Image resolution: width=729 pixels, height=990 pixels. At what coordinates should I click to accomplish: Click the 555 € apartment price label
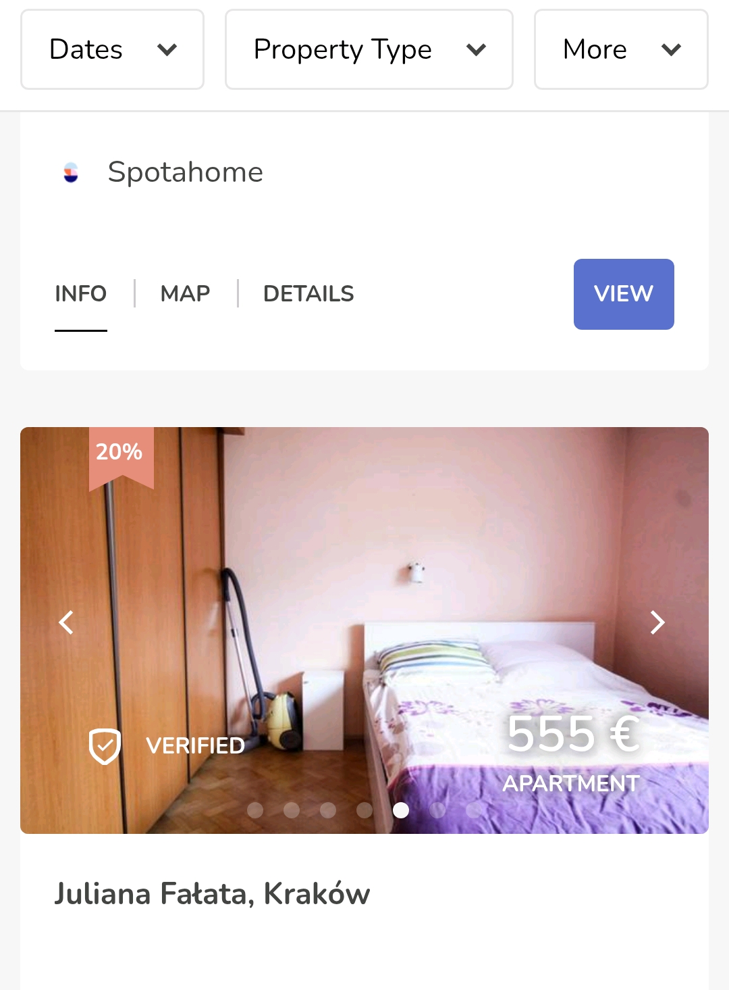click(x=572, y=735)
